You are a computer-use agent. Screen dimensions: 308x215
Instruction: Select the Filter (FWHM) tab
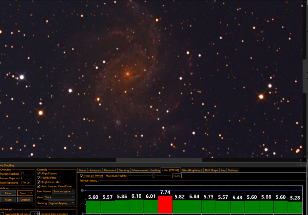pos(171,170)
